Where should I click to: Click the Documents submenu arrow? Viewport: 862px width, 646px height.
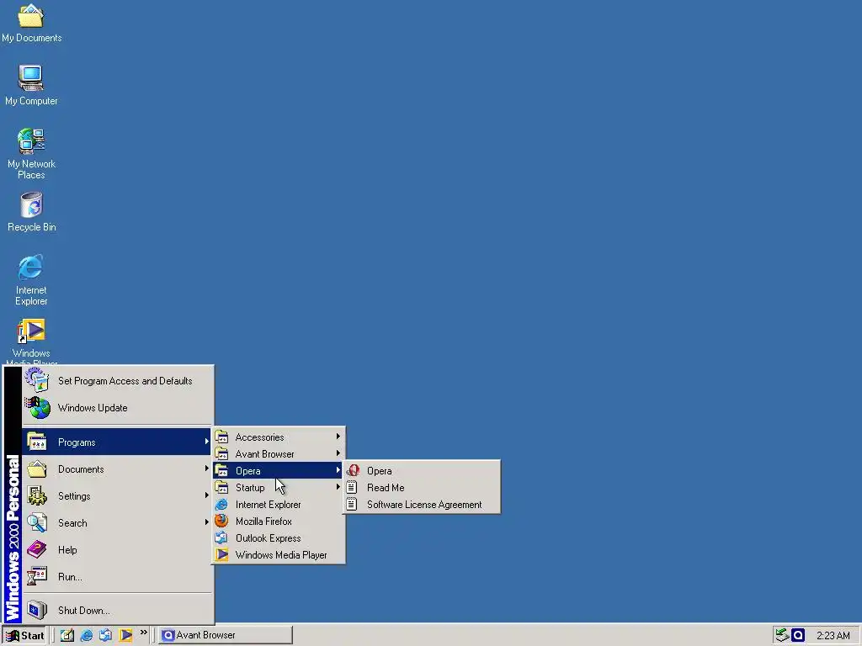point(206,469)
